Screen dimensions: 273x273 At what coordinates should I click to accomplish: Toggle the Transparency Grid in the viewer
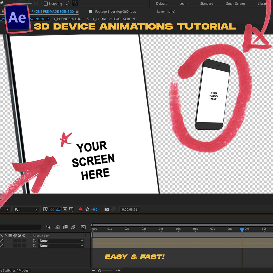pos(52,209)
